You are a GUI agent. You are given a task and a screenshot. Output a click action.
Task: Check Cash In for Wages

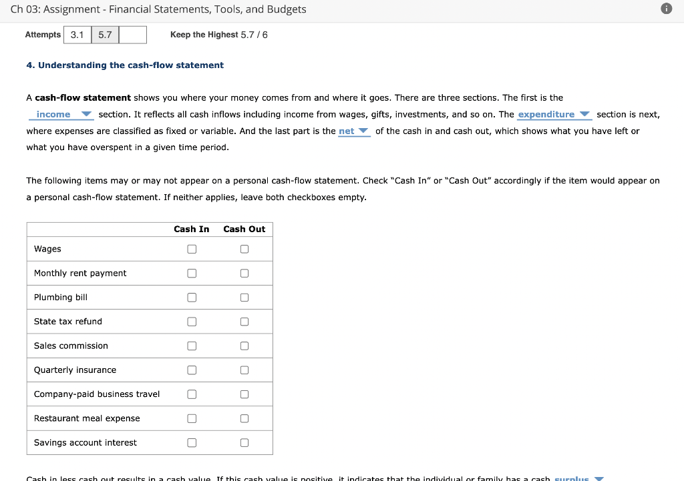(x=192, y=248)
